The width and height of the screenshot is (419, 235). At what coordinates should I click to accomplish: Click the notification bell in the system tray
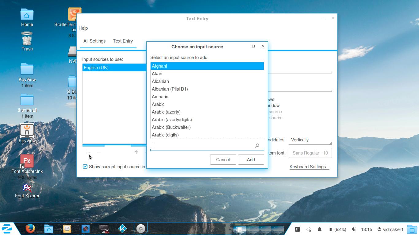319,229
